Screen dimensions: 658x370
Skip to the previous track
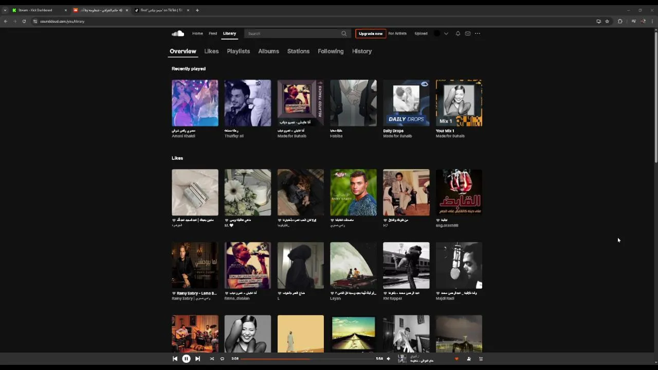(175, 359)
